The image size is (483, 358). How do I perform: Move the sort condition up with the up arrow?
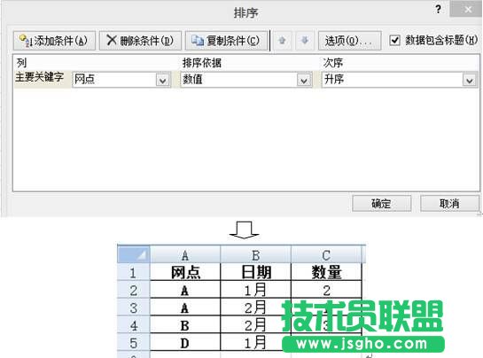point(282,41)
